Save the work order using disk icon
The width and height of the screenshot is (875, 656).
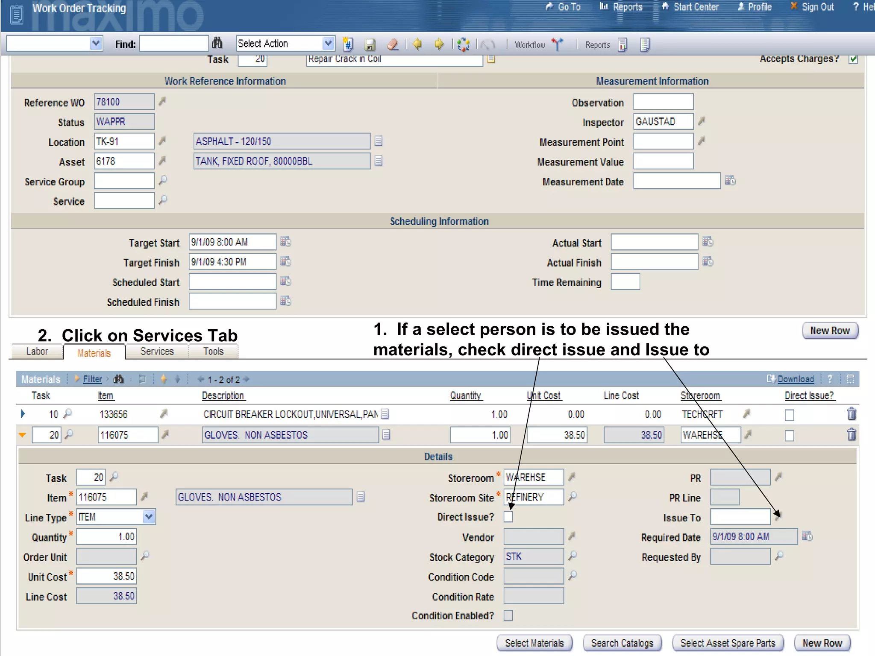(x=370, y=44)
